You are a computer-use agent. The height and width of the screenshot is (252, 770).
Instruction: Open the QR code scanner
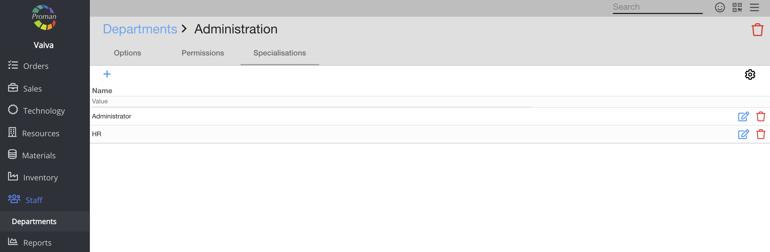737,8
